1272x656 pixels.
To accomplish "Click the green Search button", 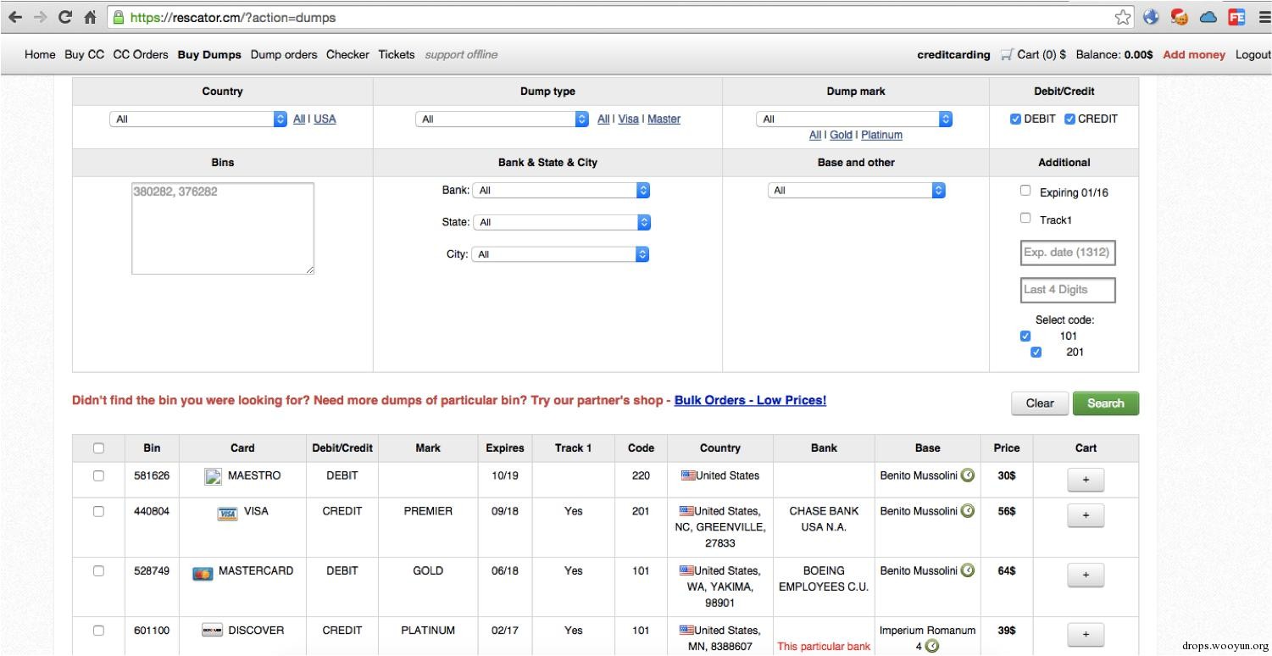I will coord(1106,403).
